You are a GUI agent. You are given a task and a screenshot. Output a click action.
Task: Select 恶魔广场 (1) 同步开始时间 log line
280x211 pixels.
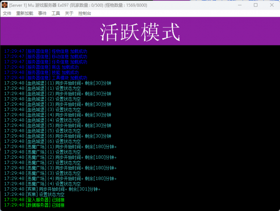click(61, 147)
